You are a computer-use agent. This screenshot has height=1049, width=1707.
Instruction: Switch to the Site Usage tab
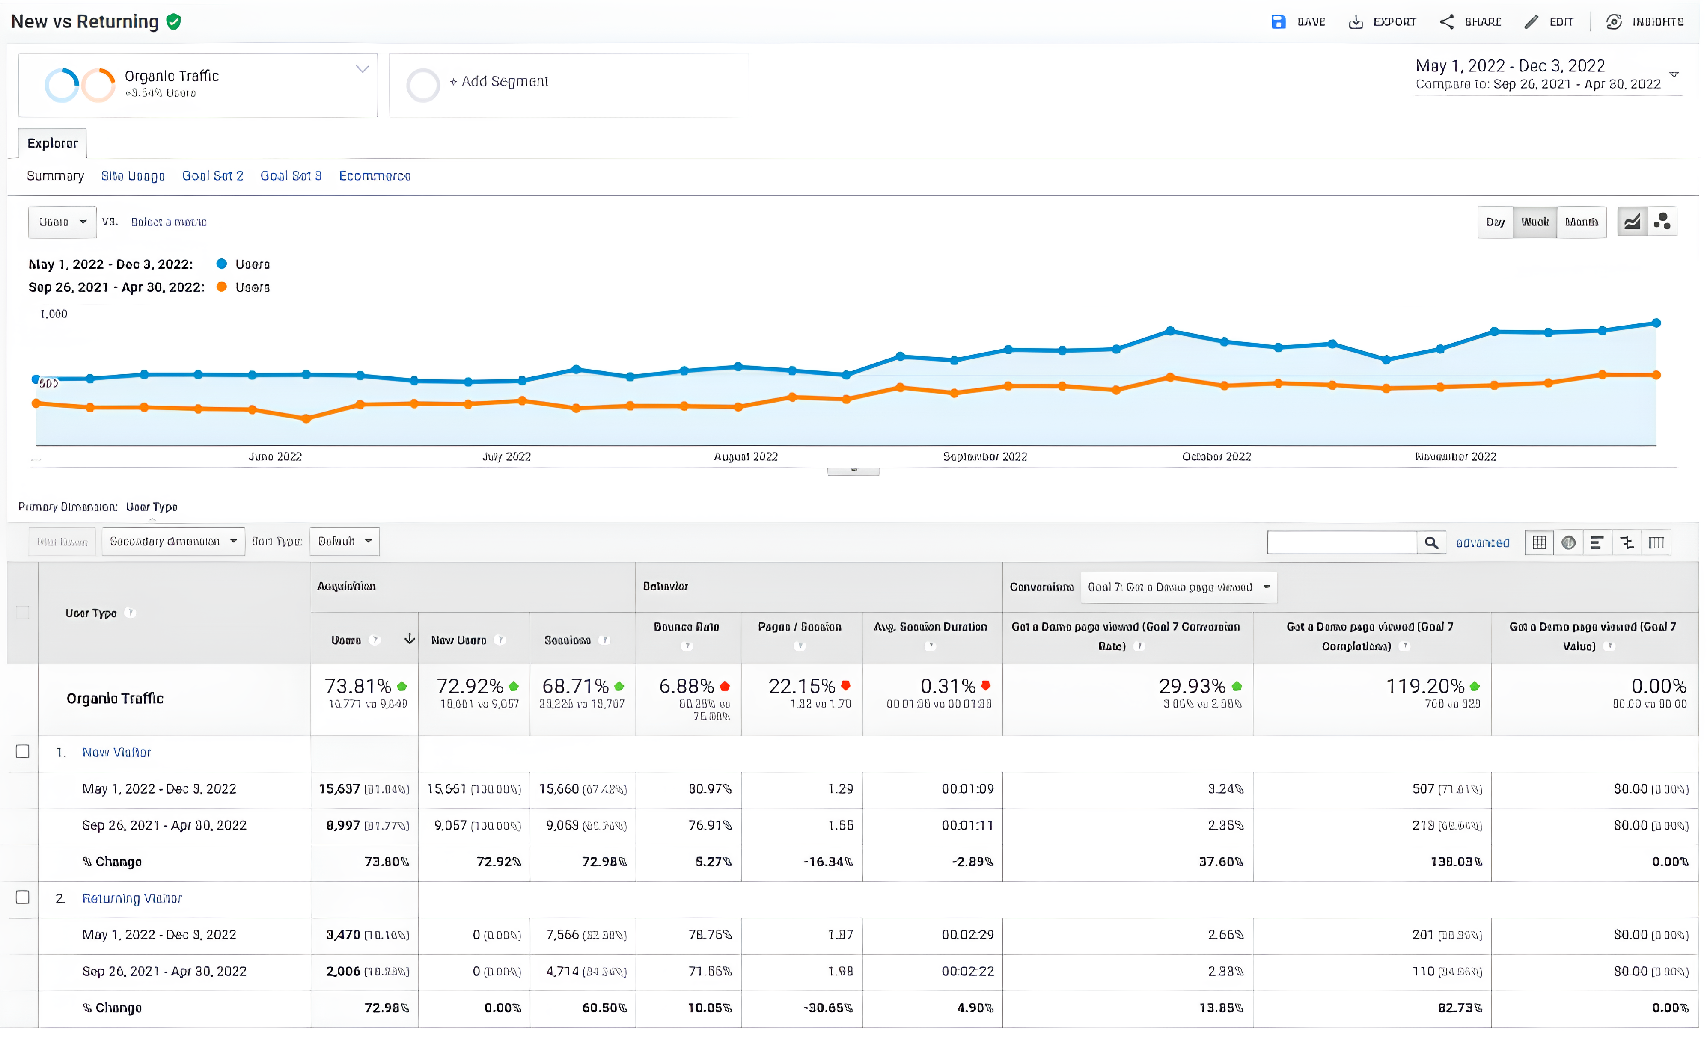(133, 176)
